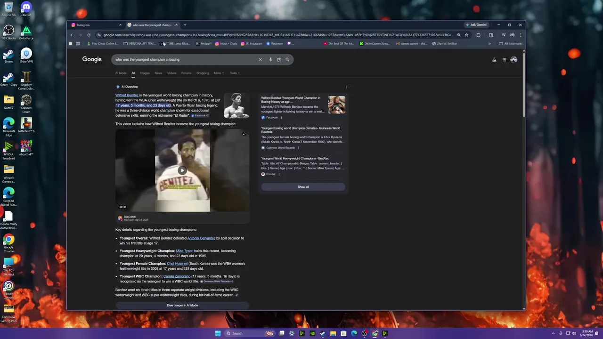Open OBS Studio desktop icon
Image resolution: width=603 pixels, height=339 pixels.
[x=8, y=32]
